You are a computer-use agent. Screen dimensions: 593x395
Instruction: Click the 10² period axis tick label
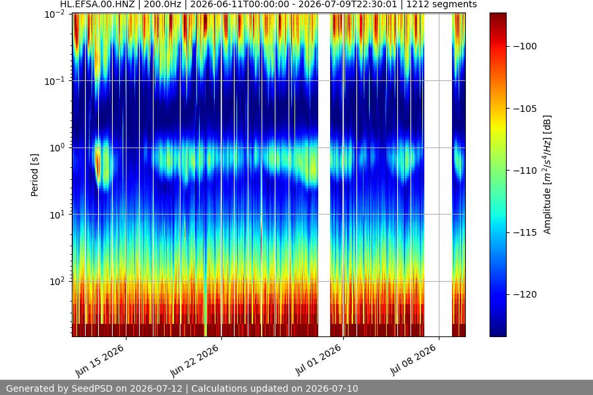click(x=57, y=282)
